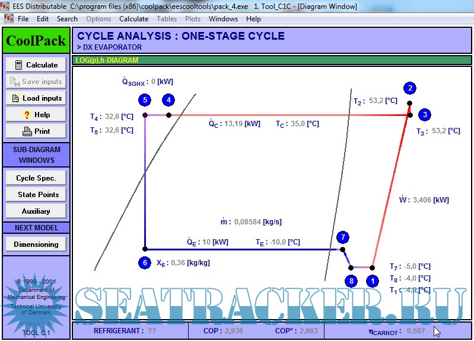Viewport: 474px width, 341px height.
Task: Select state point 7 blue circle
Action: [x=342, y=237]
